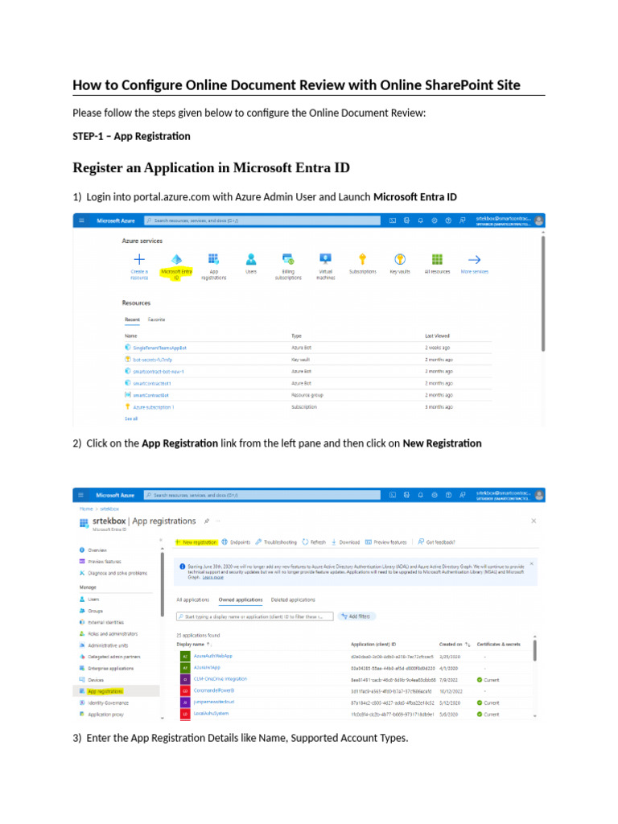618x824 pixels.
Task: Select the Favorite resources tab
Action: (x=156, y=319)
